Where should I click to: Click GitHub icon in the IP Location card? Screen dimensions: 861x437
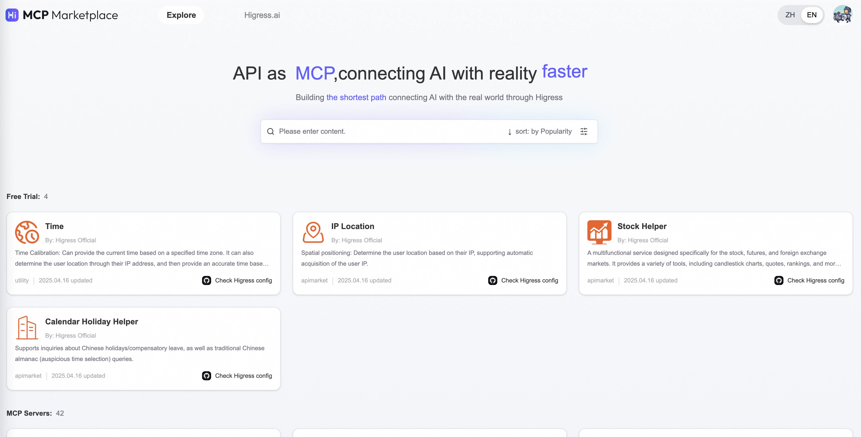click(x=493, y=281)
